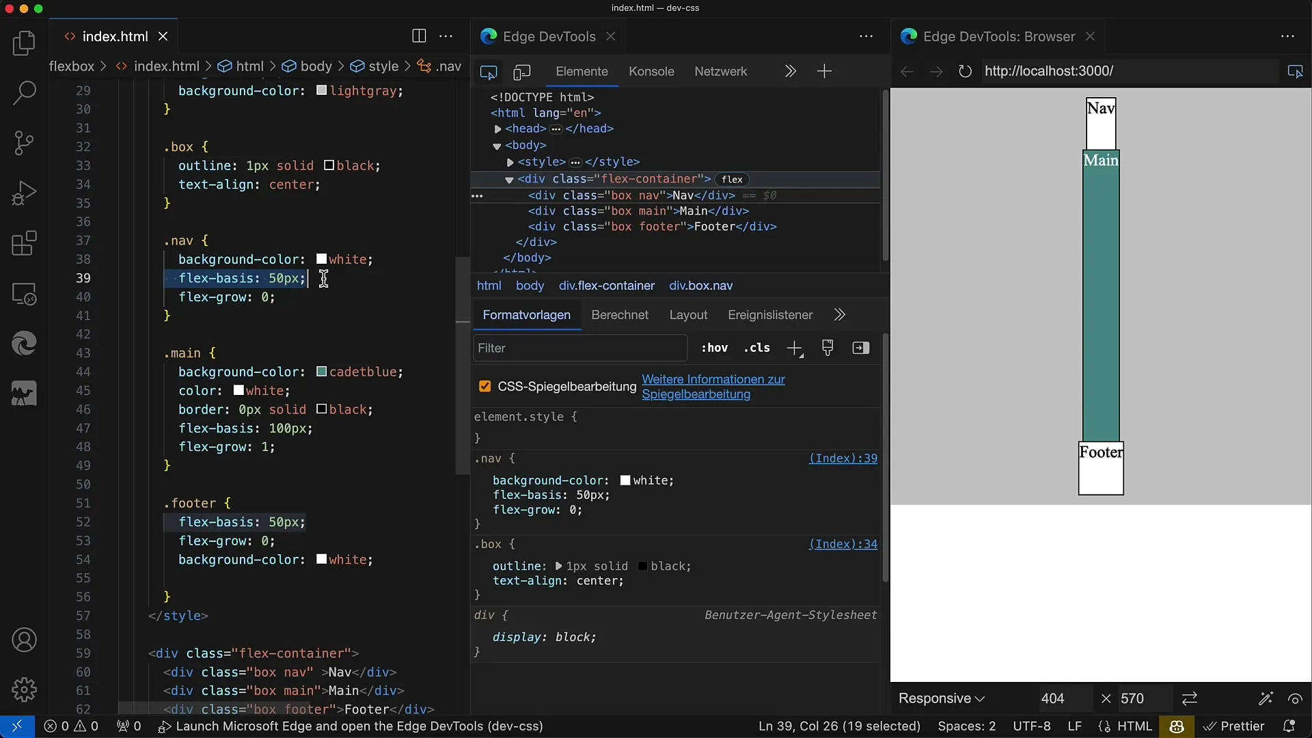Click the Index:39 source link in styles

843,458
